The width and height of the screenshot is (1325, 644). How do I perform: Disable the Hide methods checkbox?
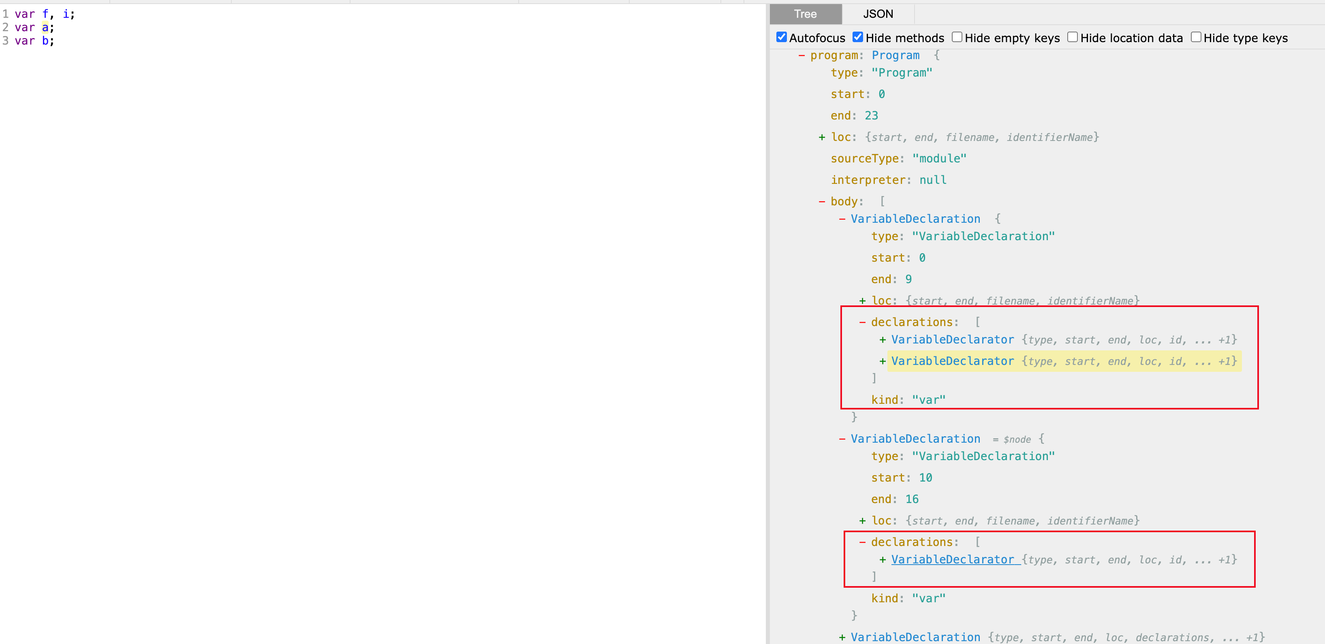[x=857, y=37]
